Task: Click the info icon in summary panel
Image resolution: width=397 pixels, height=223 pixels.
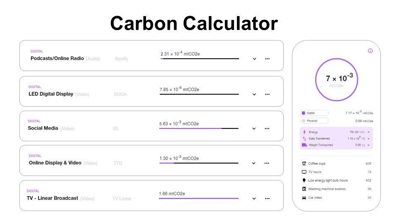Action: (370, 51)
